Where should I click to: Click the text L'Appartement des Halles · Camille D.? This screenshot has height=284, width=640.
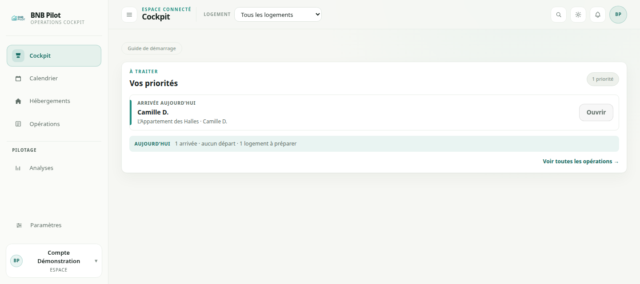[x=182, y=122]
